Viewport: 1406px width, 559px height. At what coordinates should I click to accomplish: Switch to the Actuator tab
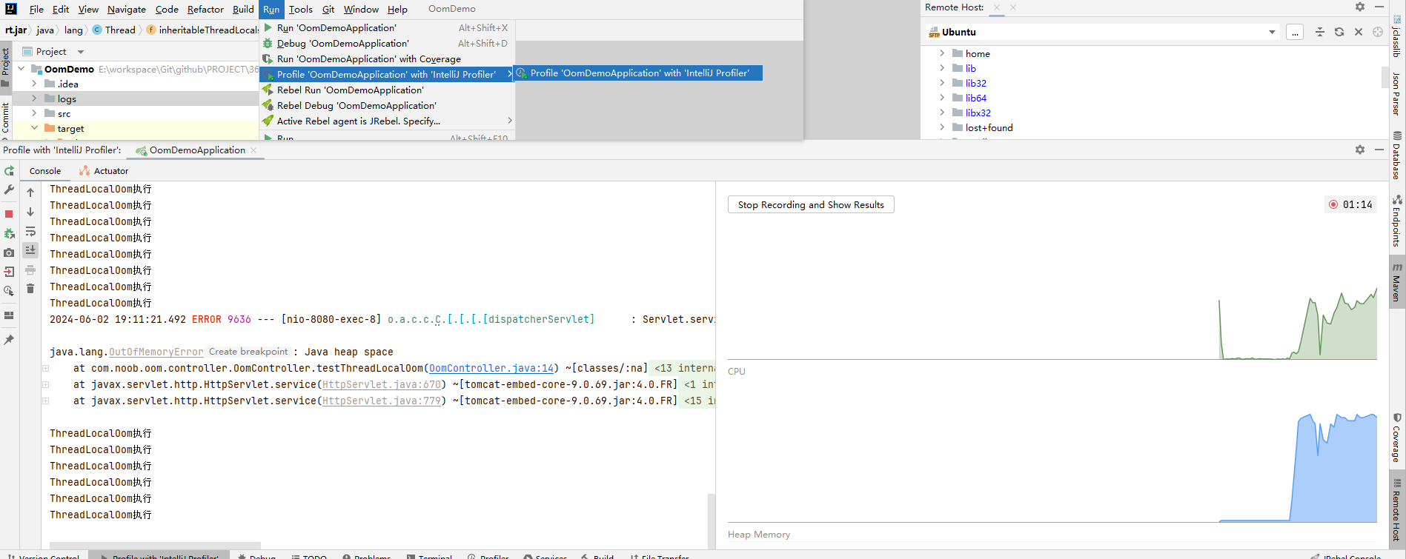pos(104,171)
